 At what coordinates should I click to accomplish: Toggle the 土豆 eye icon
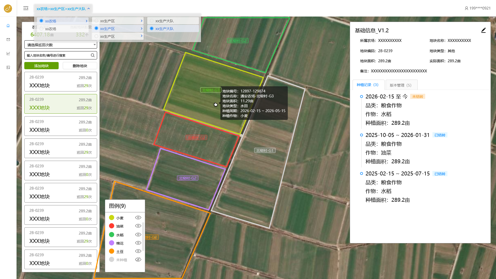[138, 251]
